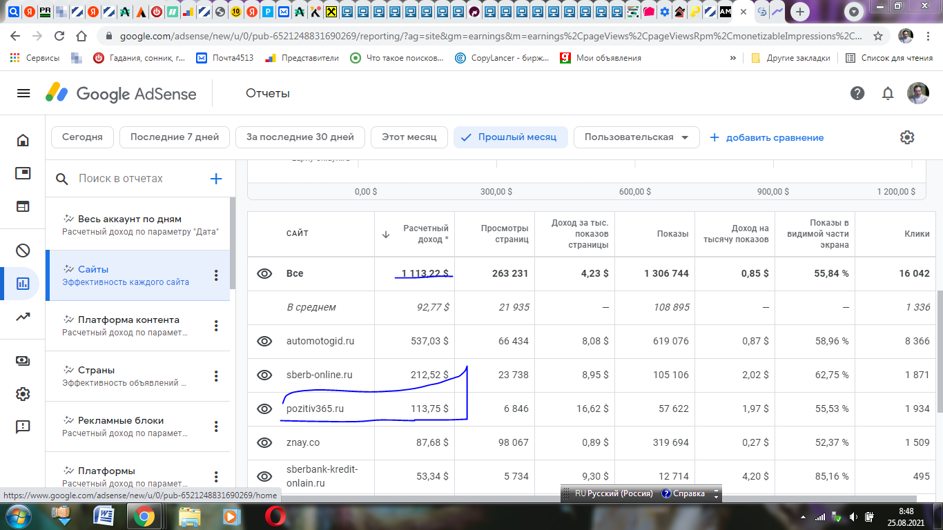Open the Optimization trend icon in left rail

pos(23,317)
